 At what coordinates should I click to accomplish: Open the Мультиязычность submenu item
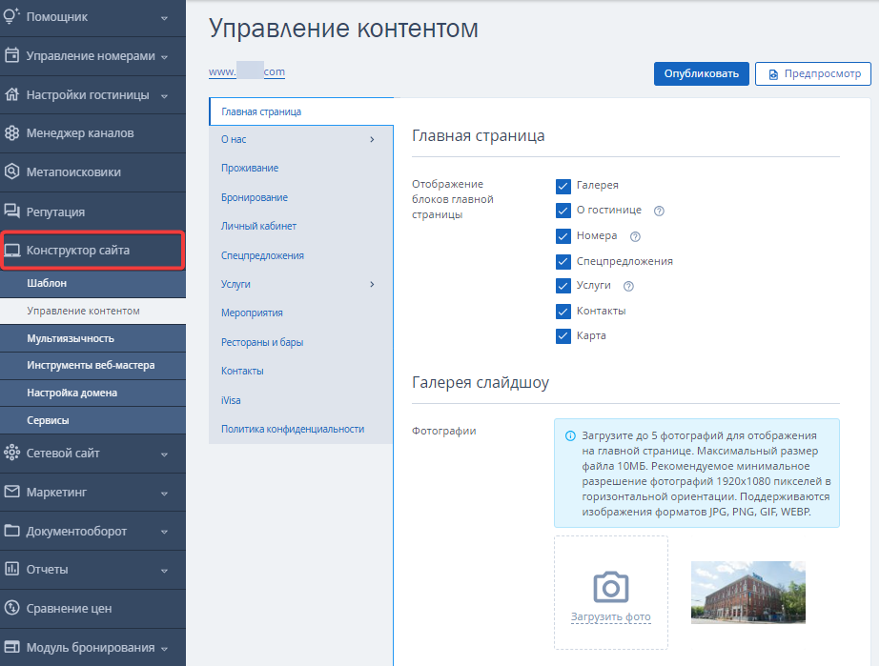(x=71, y=338)
